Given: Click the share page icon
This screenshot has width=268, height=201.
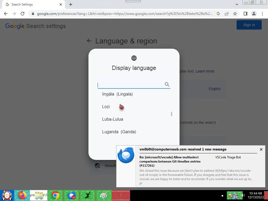Looking at the screenshot, I should pyautogui.click(x=227, y=14).
